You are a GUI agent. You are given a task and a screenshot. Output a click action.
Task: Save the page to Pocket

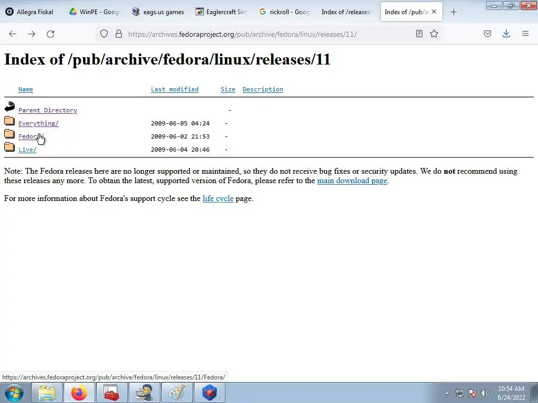click(x=488, y=34)
